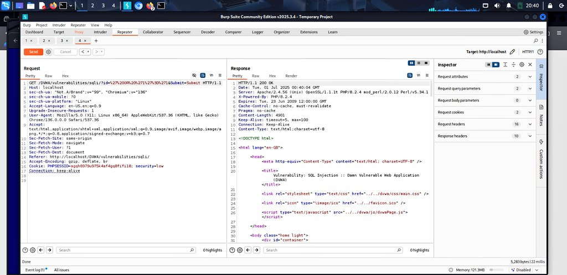Image resolution: width=567 pixels, height=275 pixels.
Task: Open terminal dropdown arrow in taskbar
Action: point(70,6)
